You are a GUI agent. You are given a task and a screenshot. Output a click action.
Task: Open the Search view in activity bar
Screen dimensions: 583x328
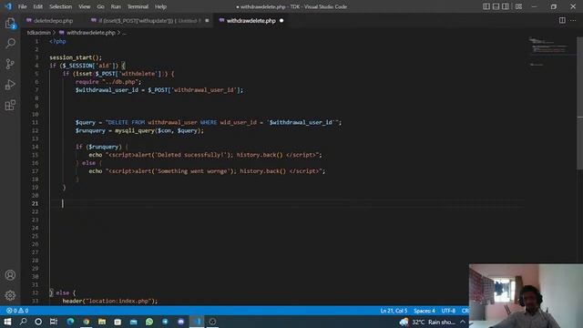pyautogui.click(x=10, y=44)
